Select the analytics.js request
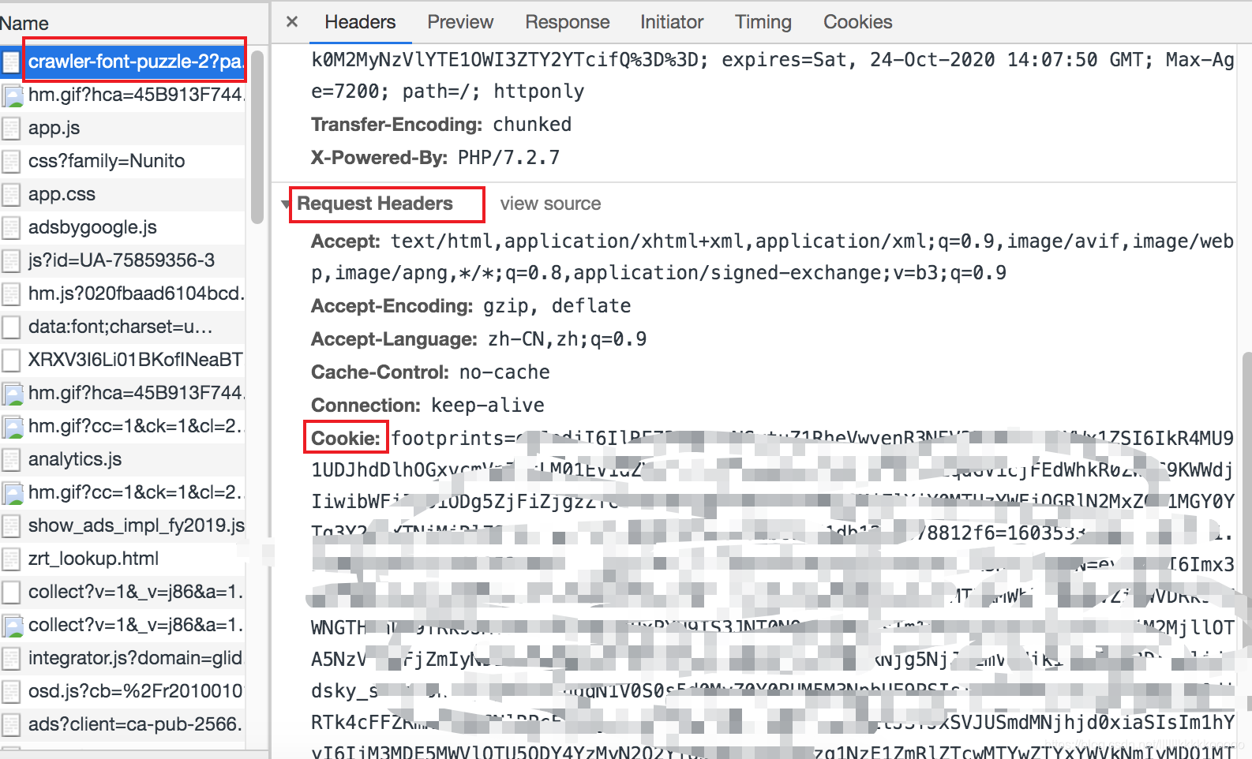The width and height of the screenshot is (1252, 759). pos(122,459)
